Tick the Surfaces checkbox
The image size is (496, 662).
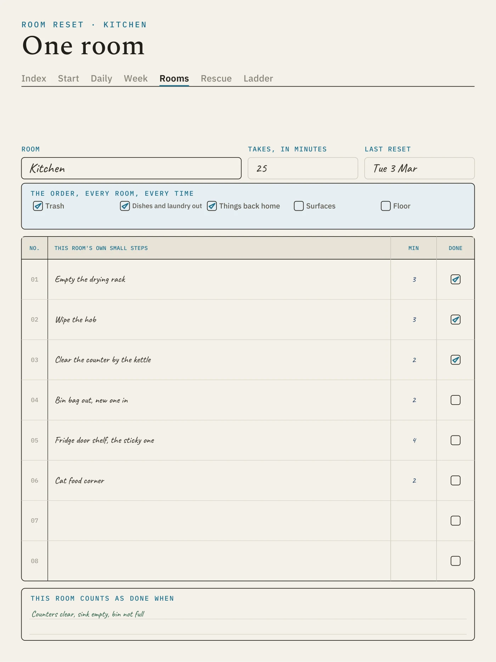point(299,206)
